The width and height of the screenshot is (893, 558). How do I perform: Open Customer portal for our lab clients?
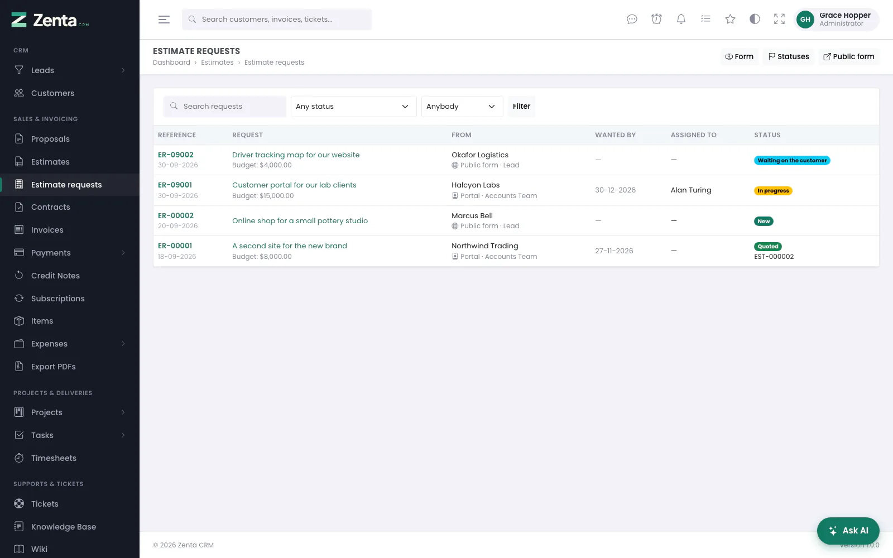294,185
